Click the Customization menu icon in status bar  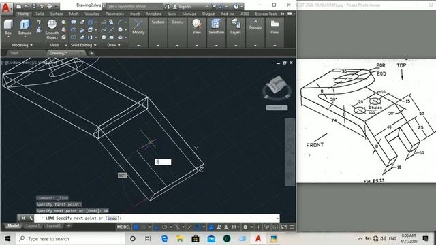[x=292, y=227]
